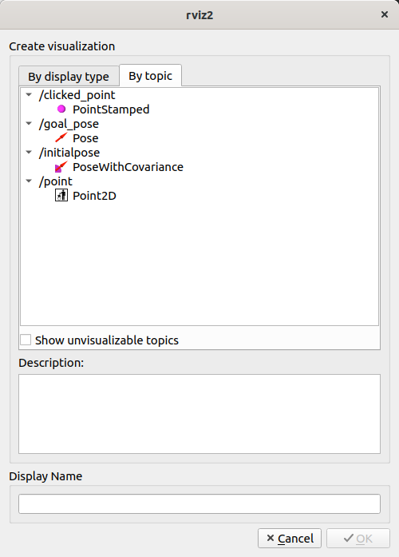Click the PoseWithCovariance arrow icon

(61, 166)
